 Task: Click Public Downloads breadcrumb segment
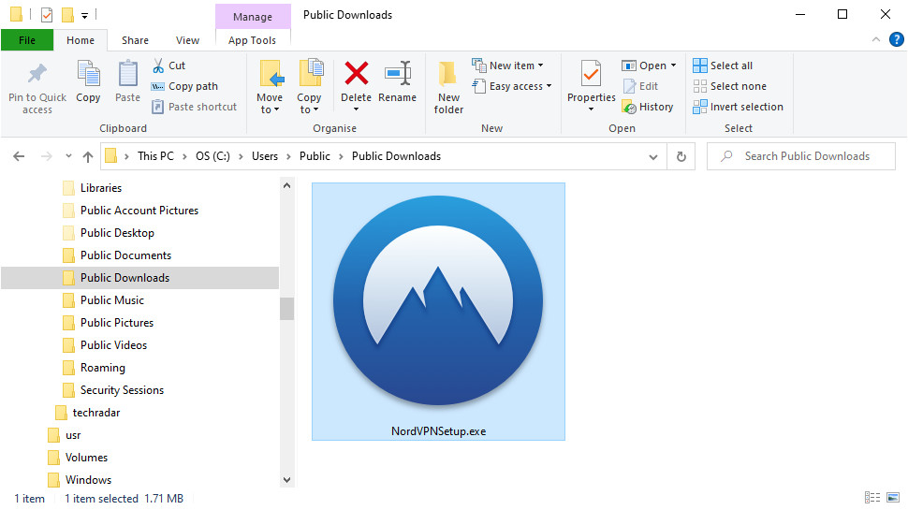pyautogui.click(x=396, y=156)
